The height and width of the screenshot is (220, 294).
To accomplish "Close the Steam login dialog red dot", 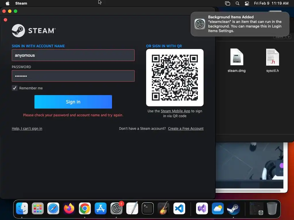I will click(x=5, y=20).
